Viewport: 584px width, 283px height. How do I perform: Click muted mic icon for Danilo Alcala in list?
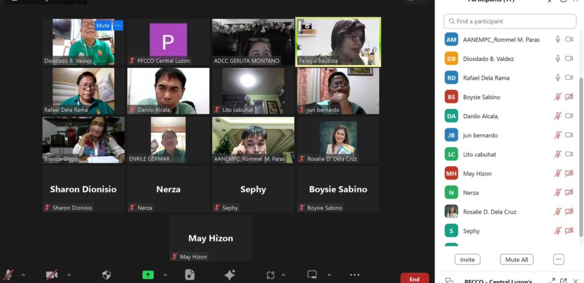coord(558,116)
